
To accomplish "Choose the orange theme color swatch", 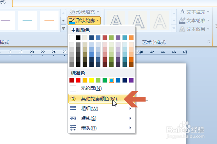I will 132,37.
